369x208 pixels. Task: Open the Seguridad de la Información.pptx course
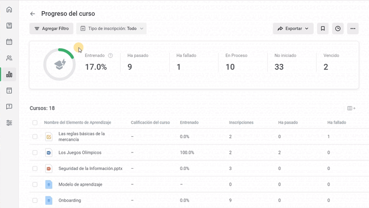coord(90,168)
